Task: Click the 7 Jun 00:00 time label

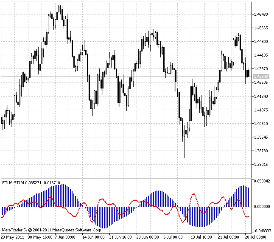Action: (x=65, y=237)
